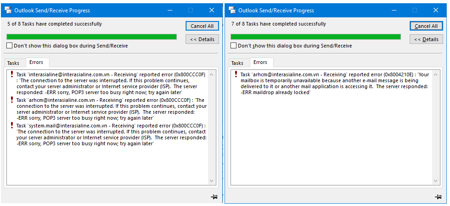Viewport: 450px width, 206px height.
Task: Click "5 of 8 Tasks have completed" status text
Action: coord(55,24)
